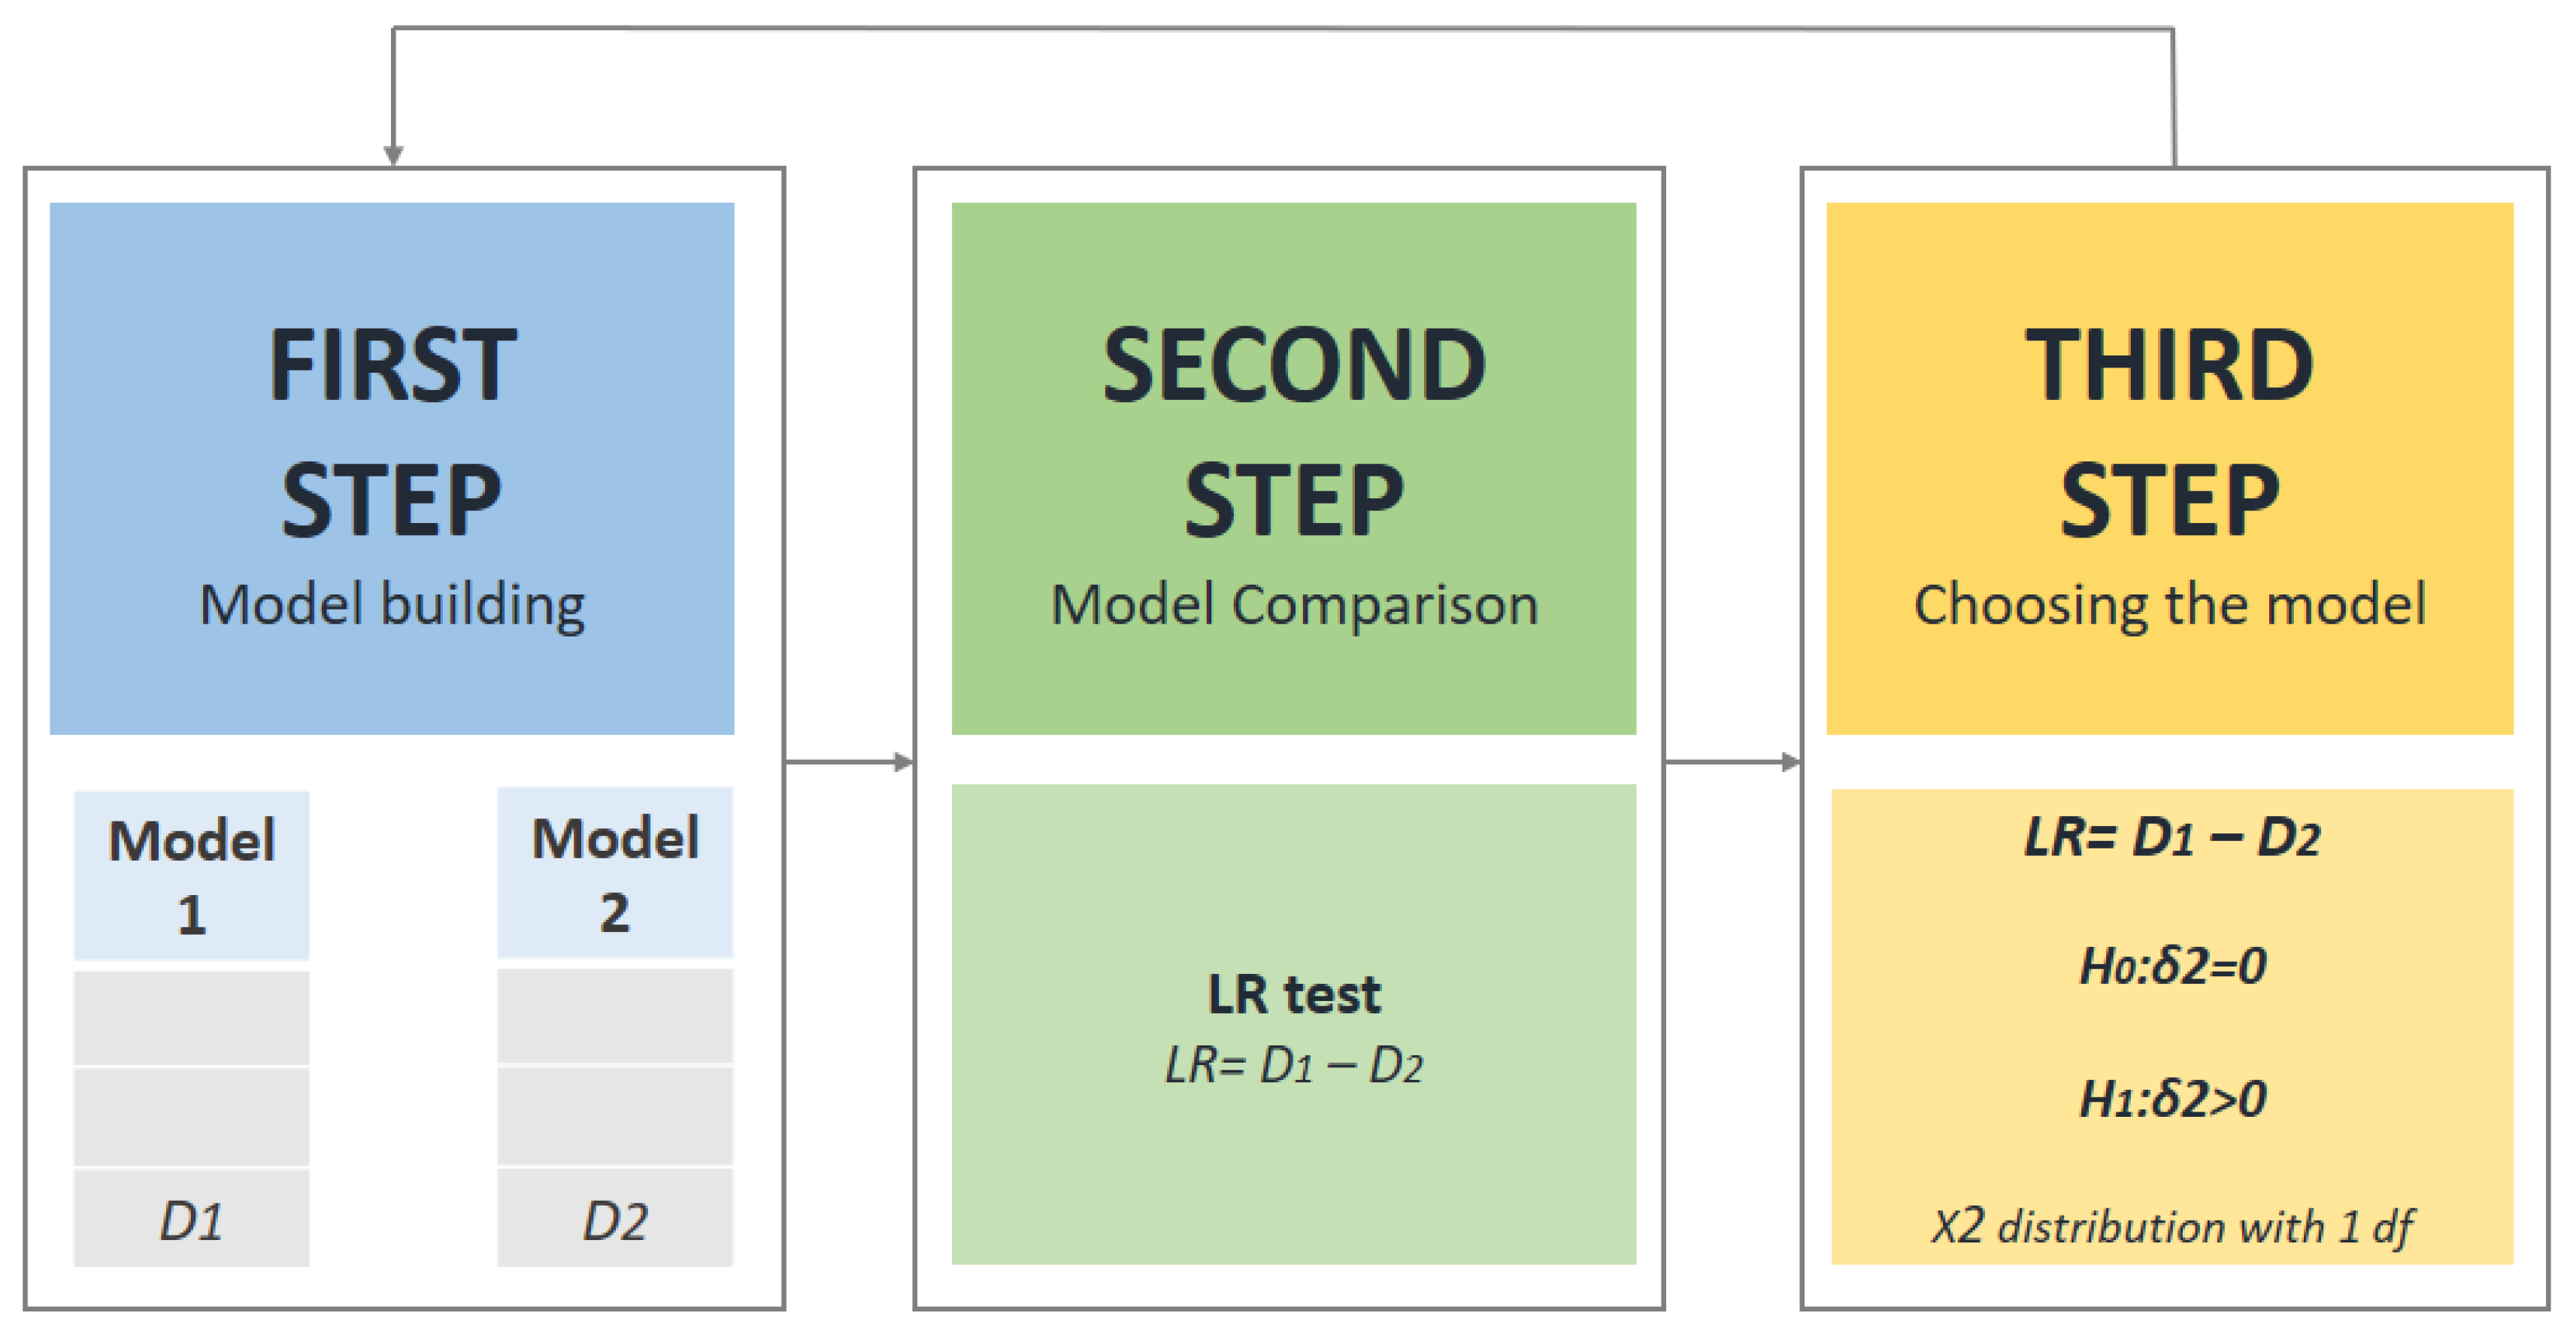Click the H1:δ2>0 hypothesis text
The width and height of the screenshot is (2576, 1325).
pos(2172,1100)
